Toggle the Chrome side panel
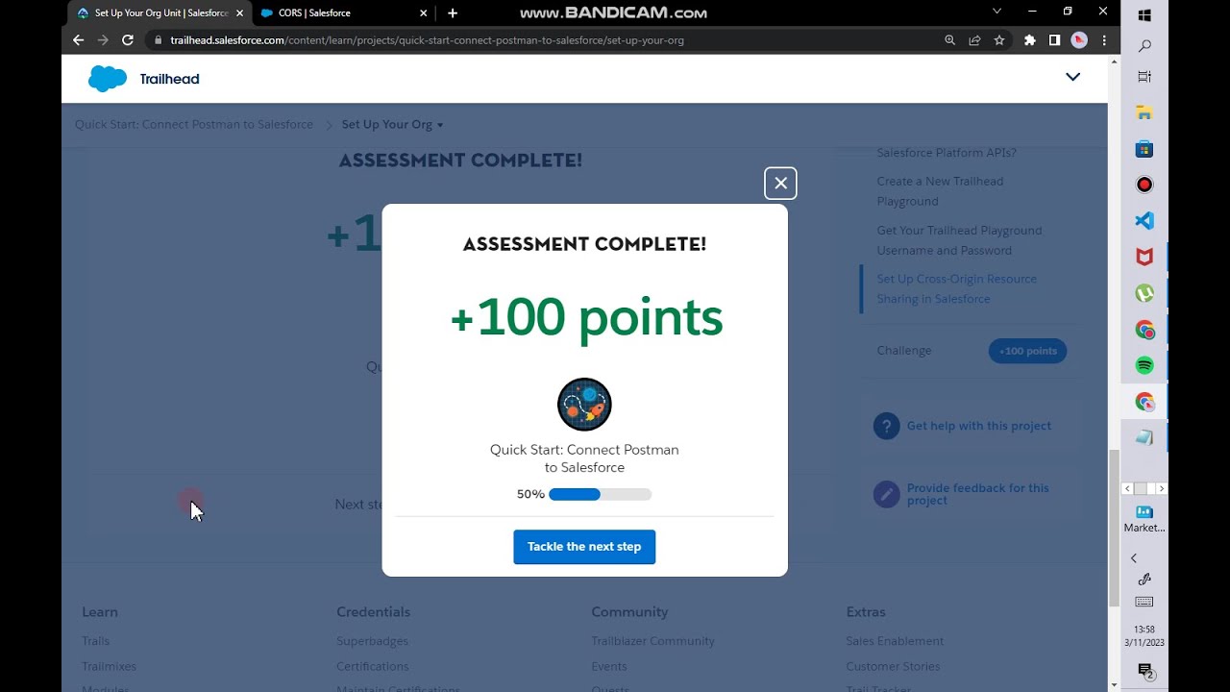Image resolution: width=1230 pixels, height=692 pixels. tap(1054, 40)
